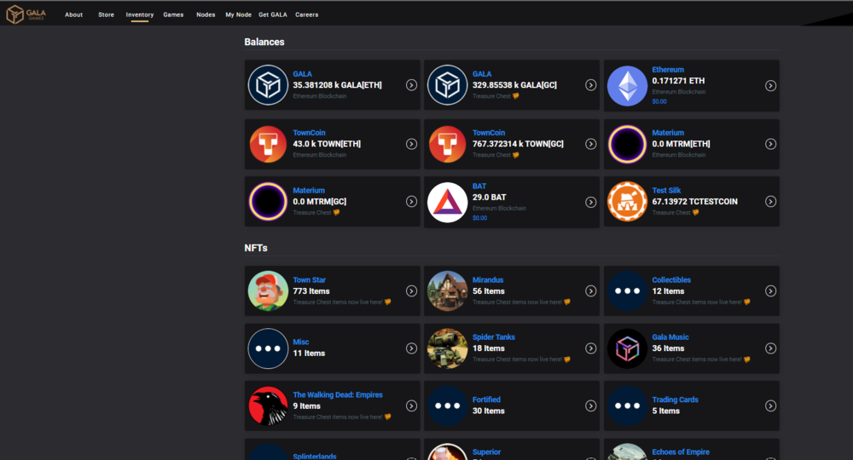The image size is (853, 460).
Task: Expand GALA[ETH] balance with arrow
Action: (411, 85)
